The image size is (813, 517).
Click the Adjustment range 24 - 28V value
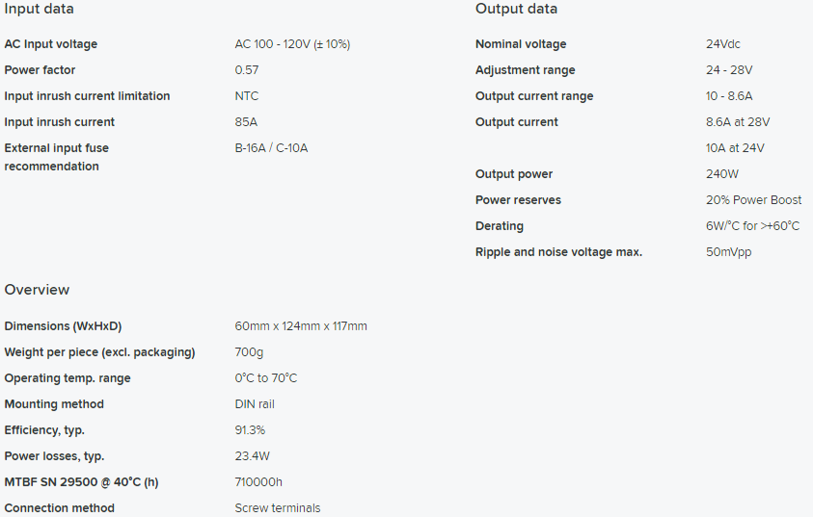[x=729, y=70]
